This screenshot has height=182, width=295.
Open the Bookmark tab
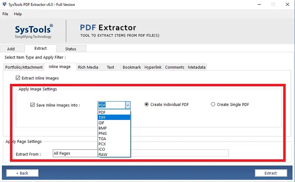click(x=132, y=67)
